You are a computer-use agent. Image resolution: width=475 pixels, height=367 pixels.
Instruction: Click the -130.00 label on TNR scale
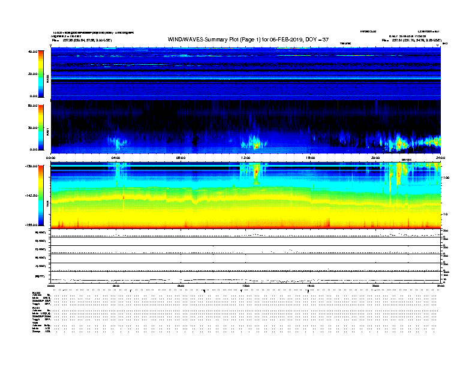coord(32,166)
